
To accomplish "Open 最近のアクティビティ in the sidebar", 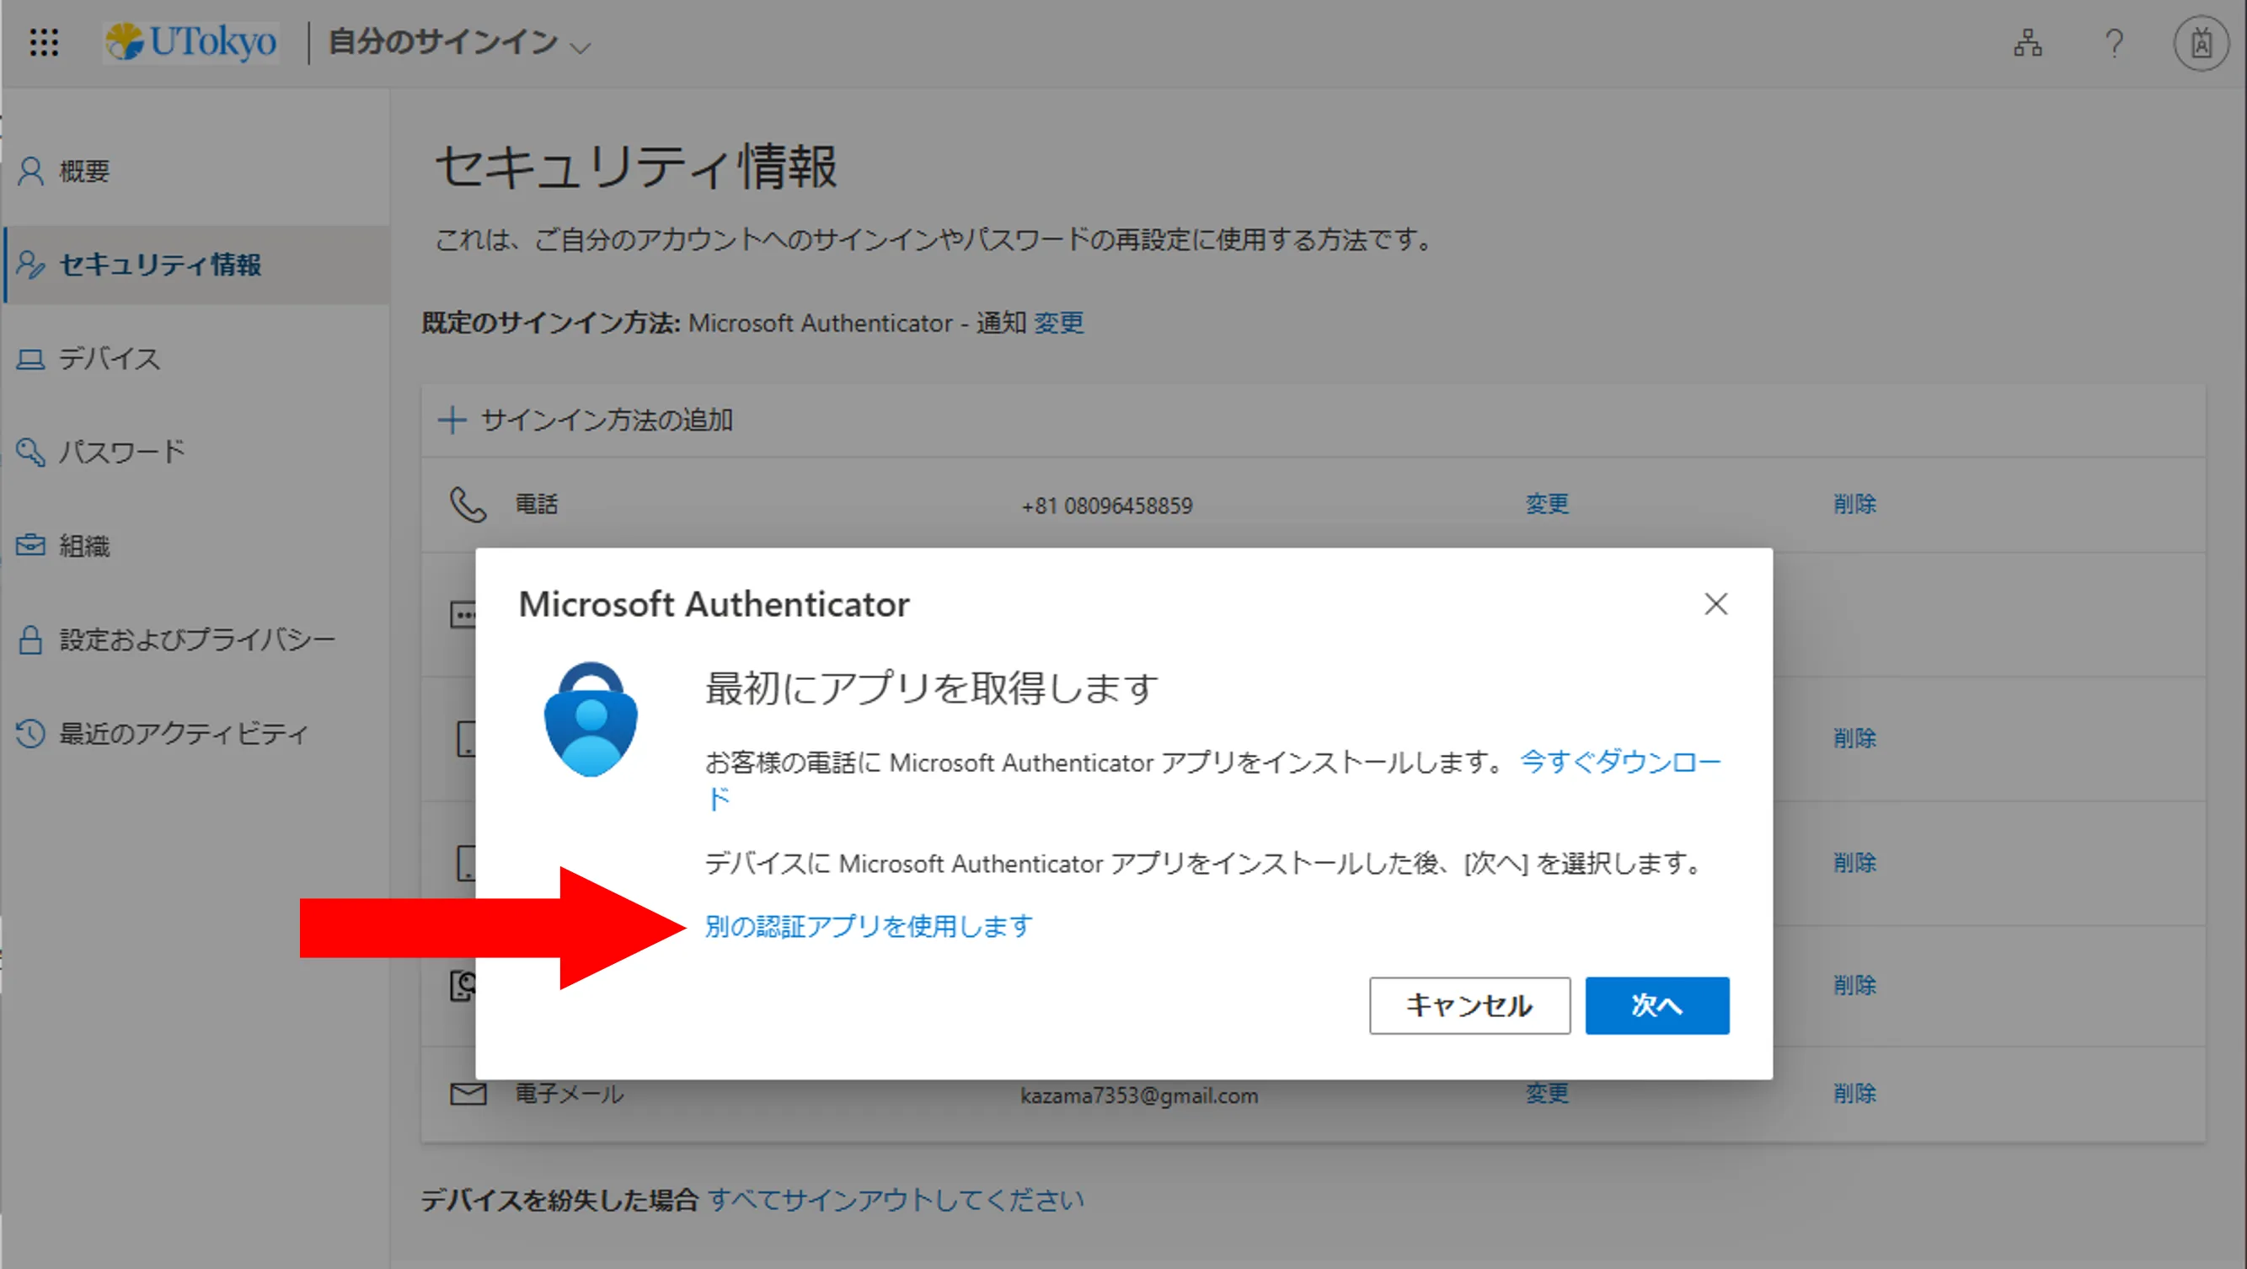I will click(x=183, y=733).
